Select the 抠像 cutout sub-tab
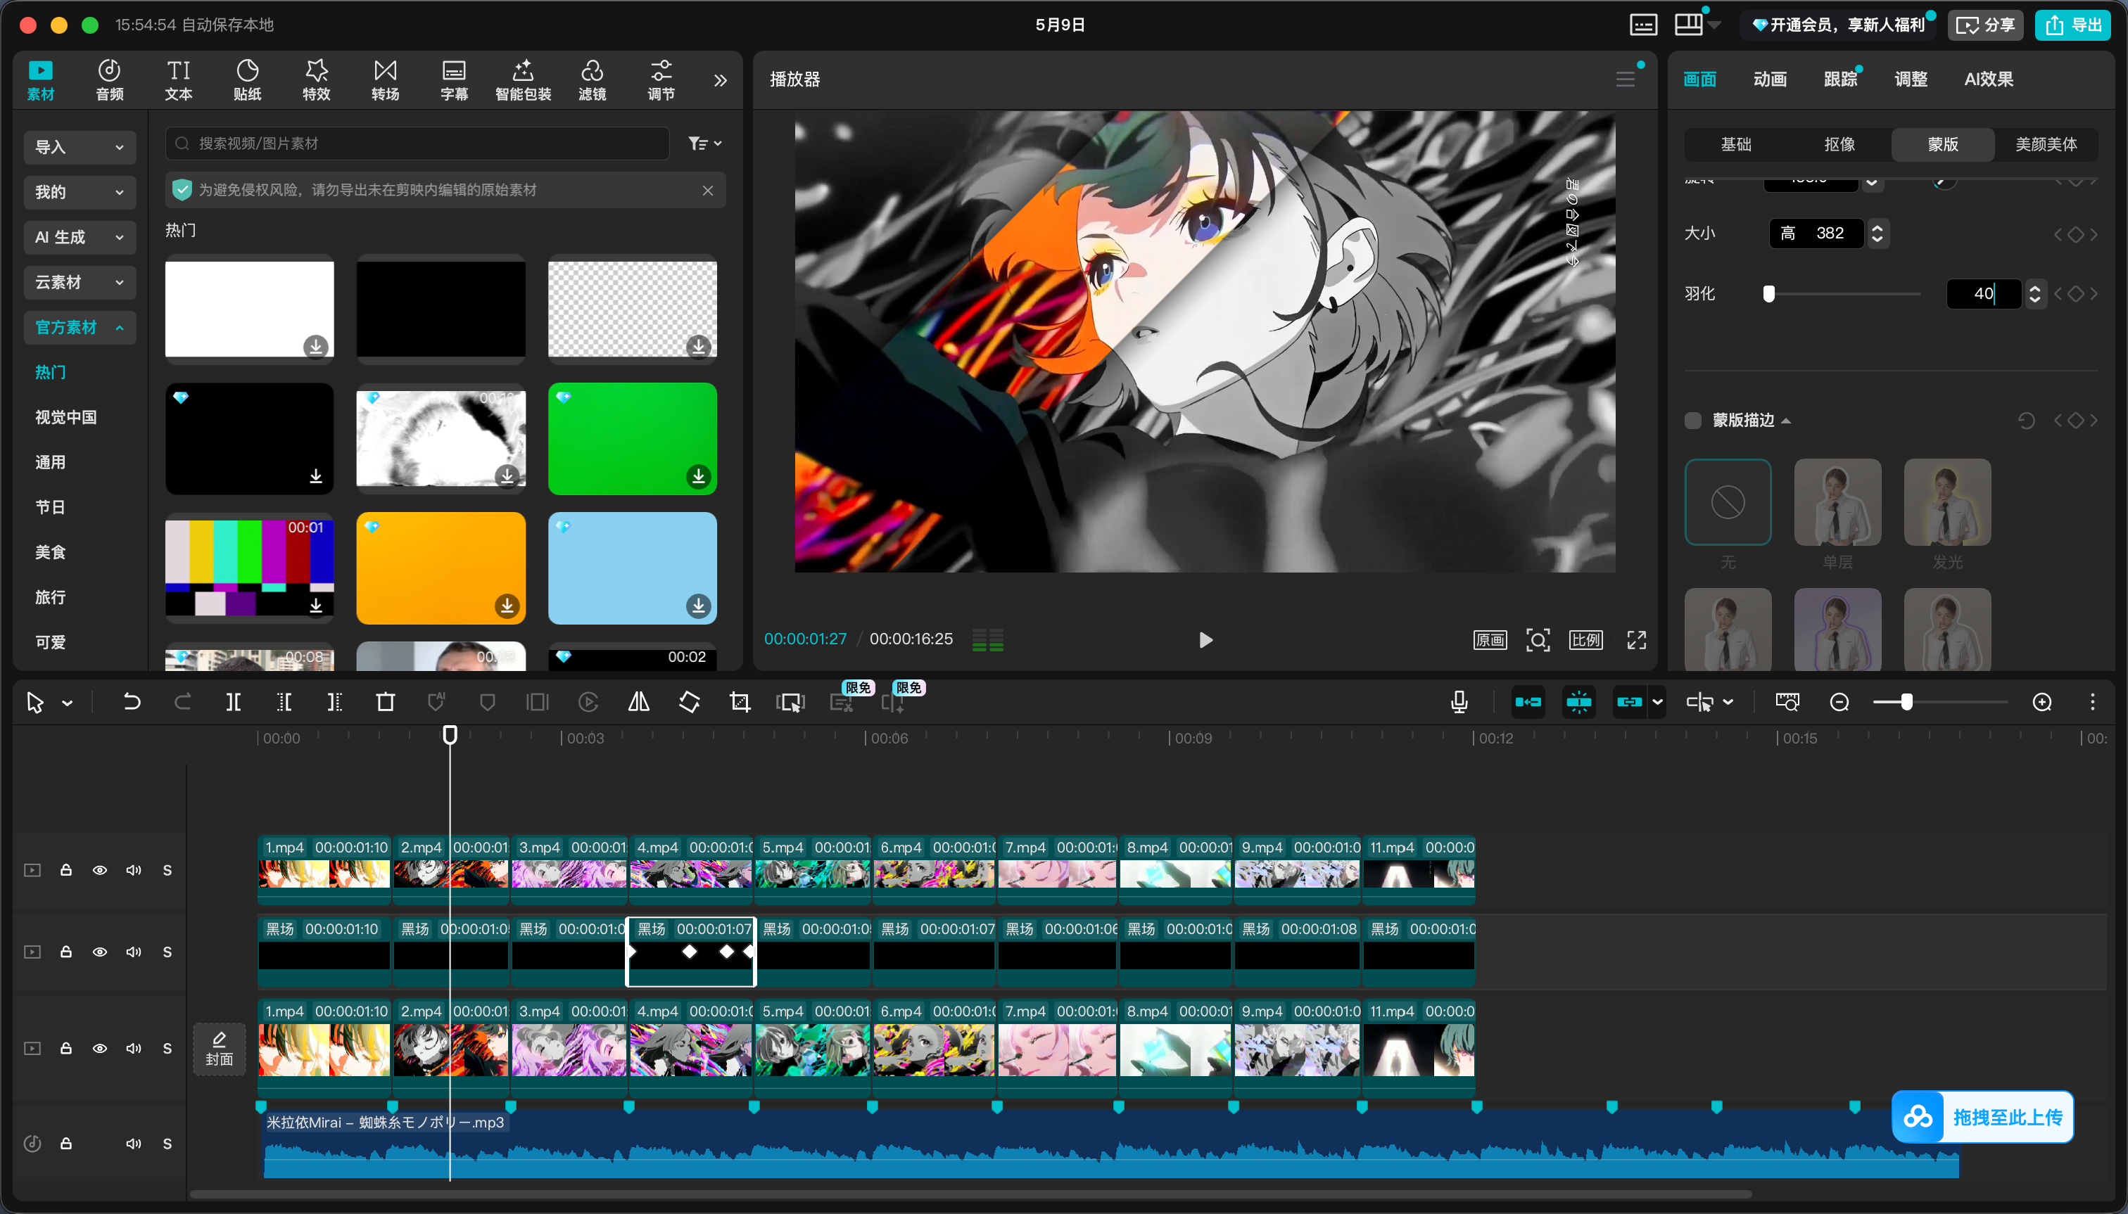The image size is (2128, 1214). 1839,144
